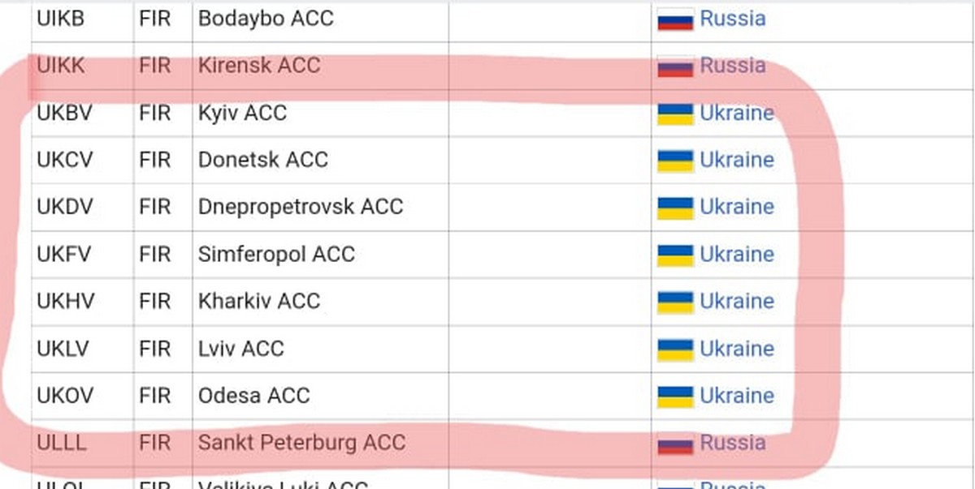Viewport: 975px width, 489px height.
Task: Click the FIR cell in the UKLV row
Action: pyautogui.click(x=154, y=349)
